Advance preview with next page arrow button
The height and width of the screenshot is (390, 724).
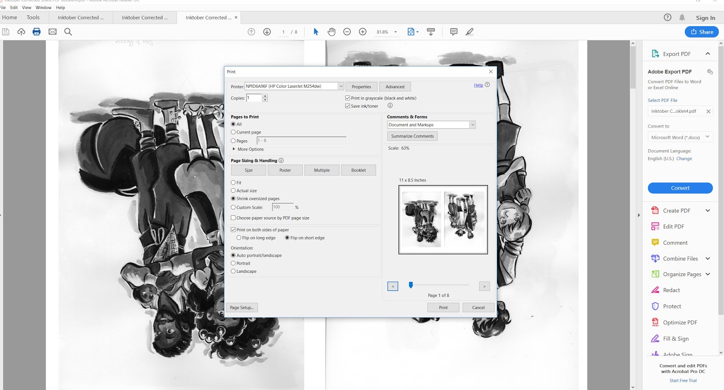[484, 286]
